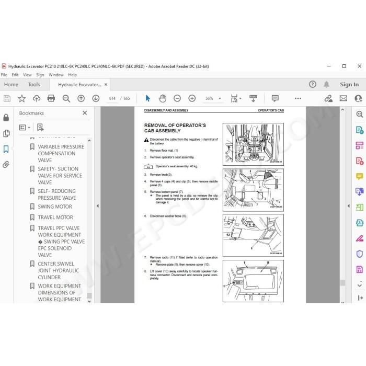This screenshot has height=366, width=366.
Task: Print the document with printer icon
Action: point(51,98)
